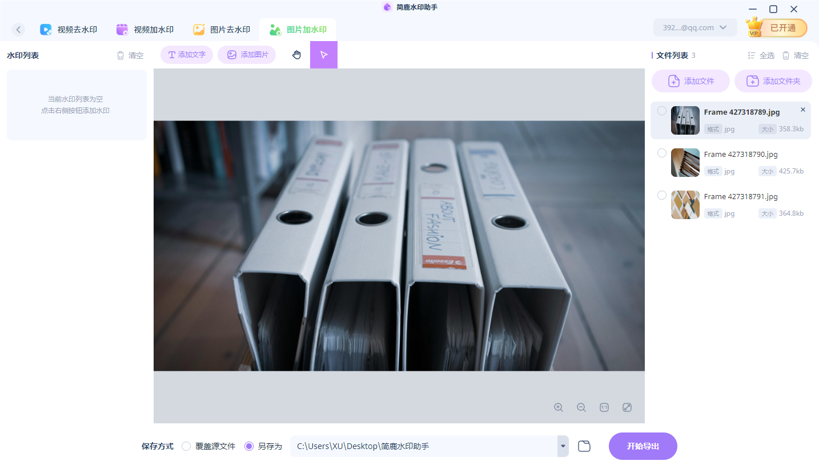Open the 图片去水印 tab
Screen dimensions: 819x469
pos(222,29)
